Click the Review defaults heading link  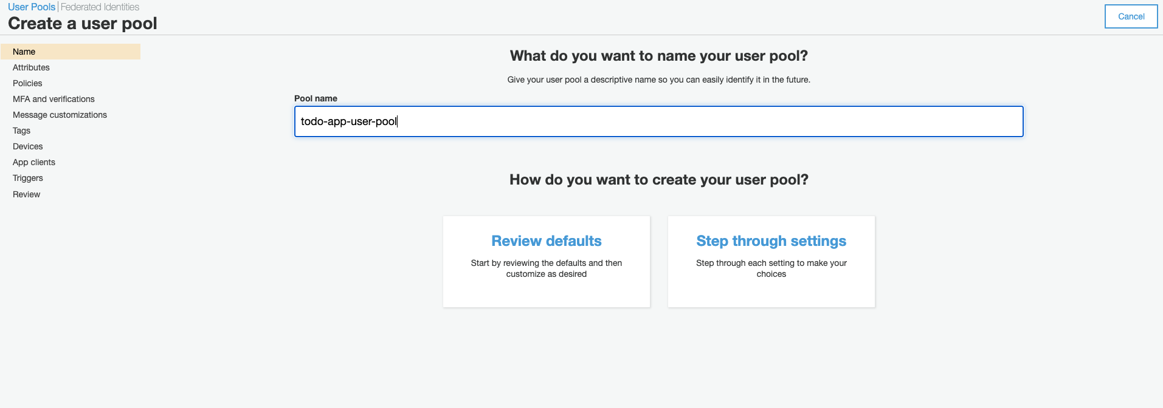click(x=547, y=241)
